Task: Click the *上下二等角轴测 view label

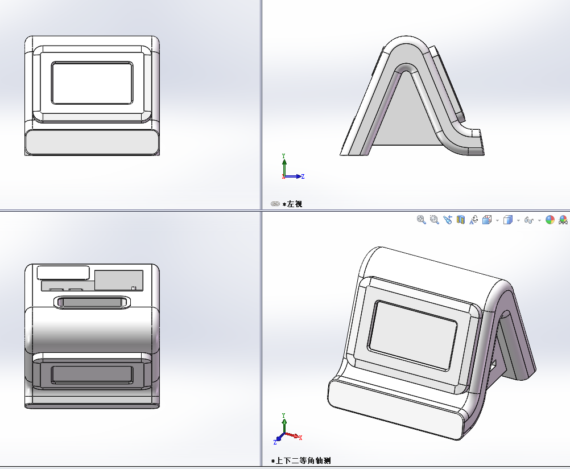Action: coord(300,460)
